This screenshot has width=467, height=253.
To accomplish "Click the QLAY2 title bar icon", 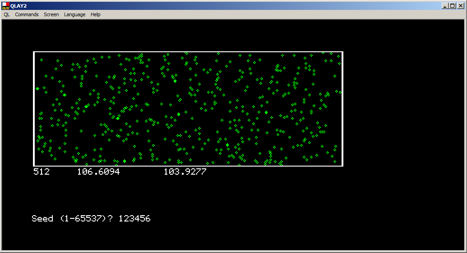I will (6, 6).
